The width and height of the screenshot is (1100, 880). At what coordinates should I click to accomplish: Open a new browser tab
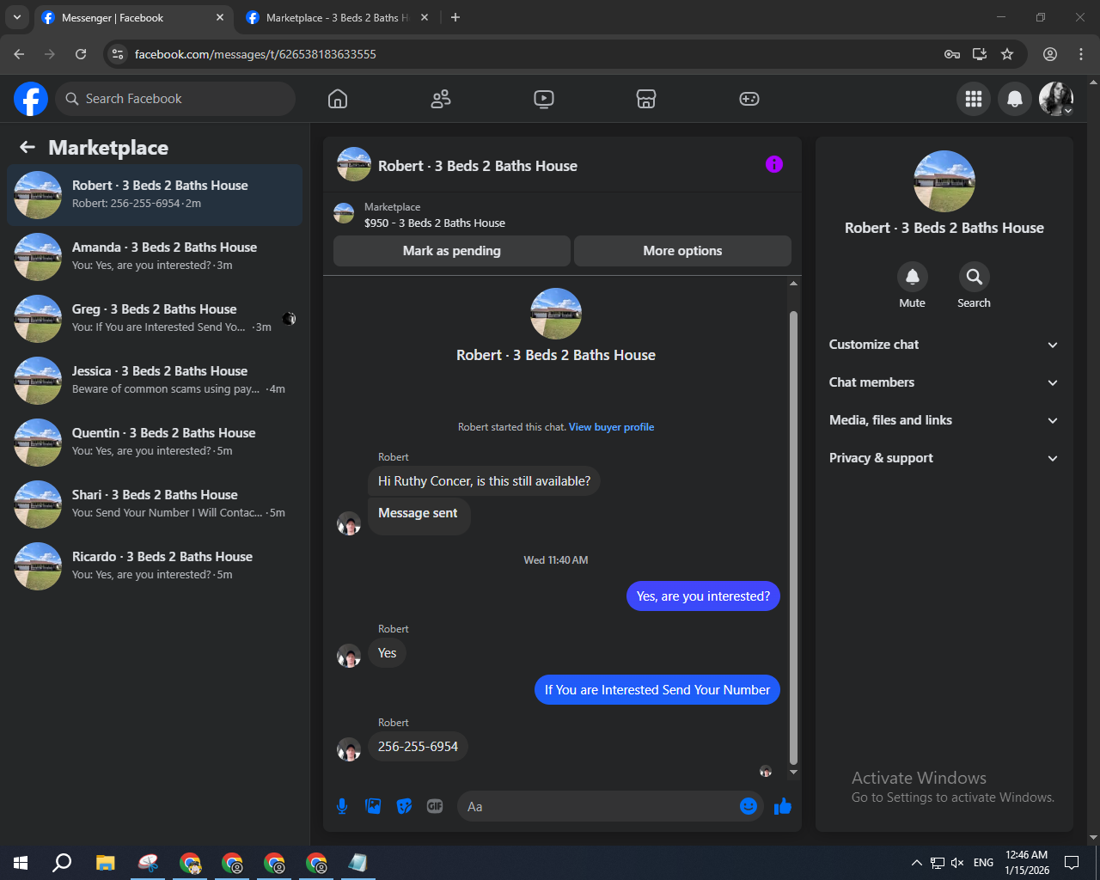tap(455, 17)
